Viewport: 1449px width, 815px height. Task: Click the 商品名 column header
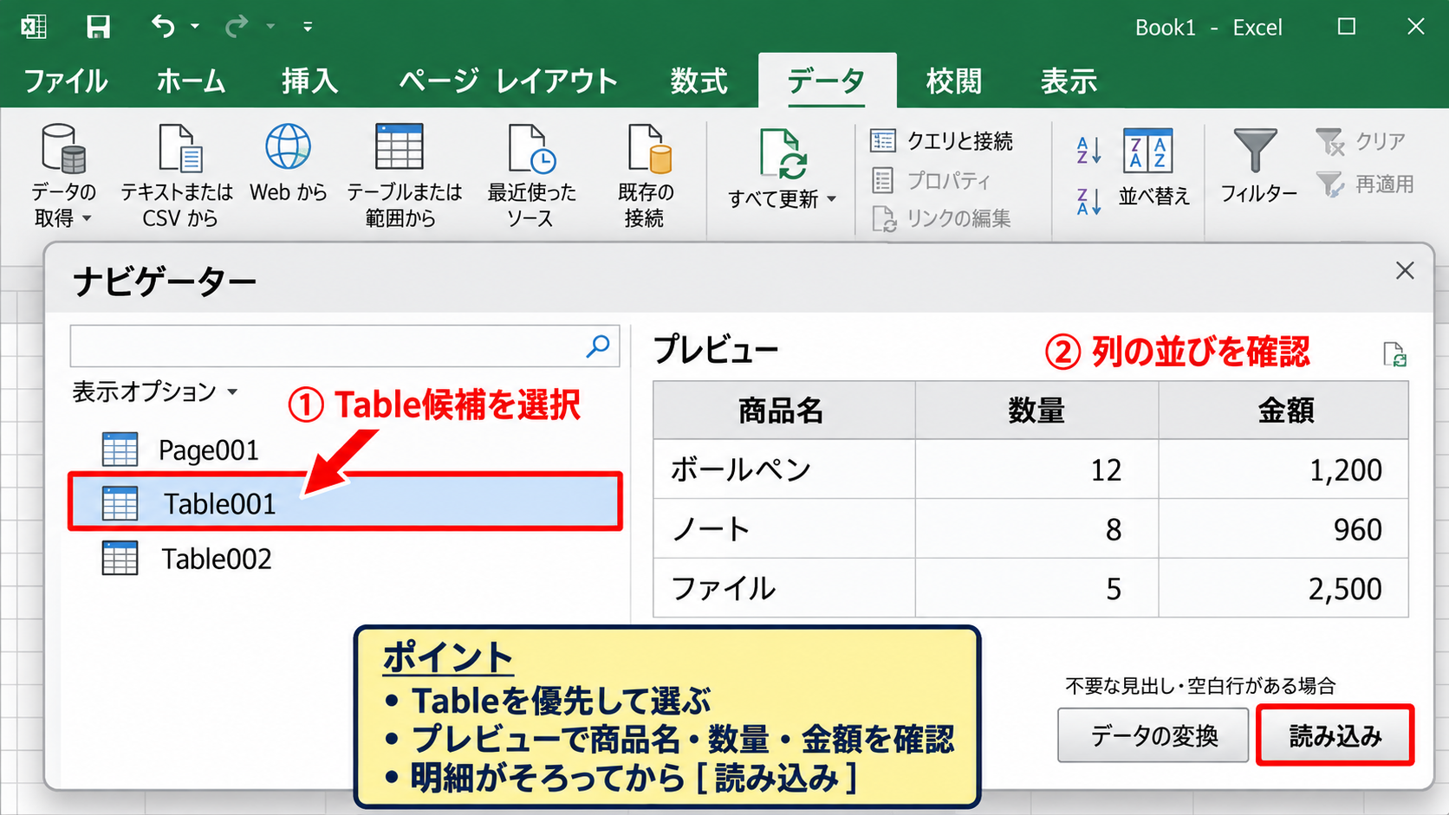783,410
